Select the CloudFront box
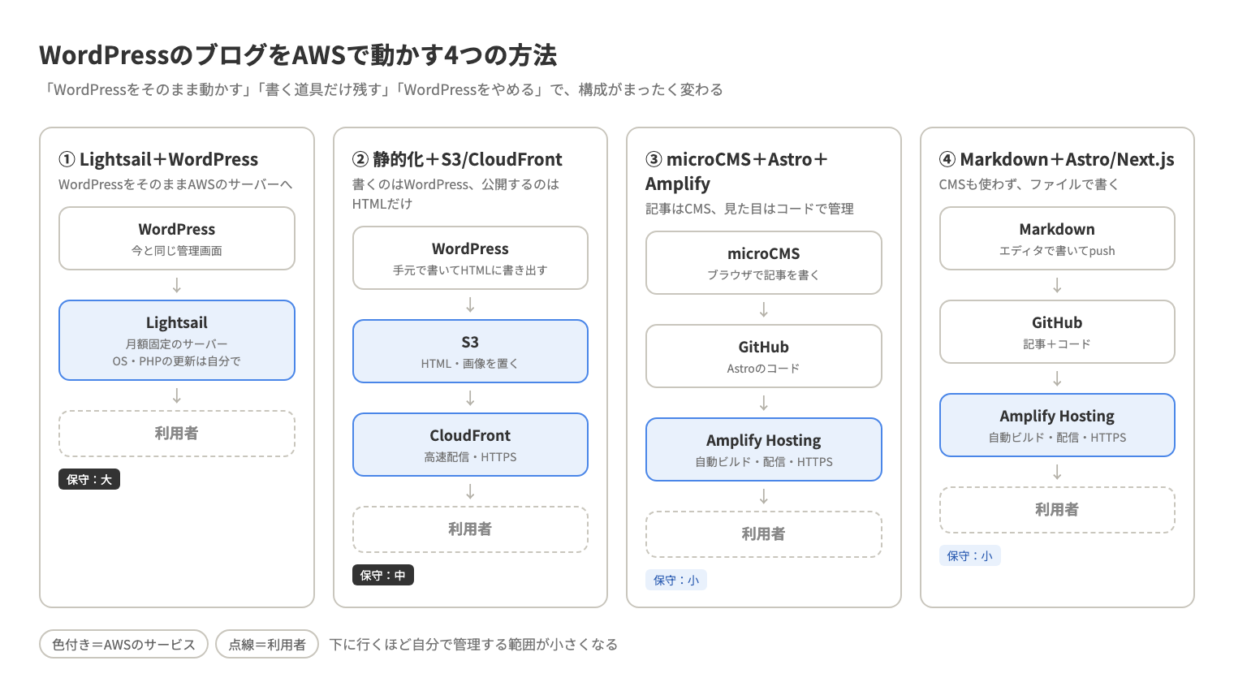Screen dimensions: 1234x691 [470, 444]
